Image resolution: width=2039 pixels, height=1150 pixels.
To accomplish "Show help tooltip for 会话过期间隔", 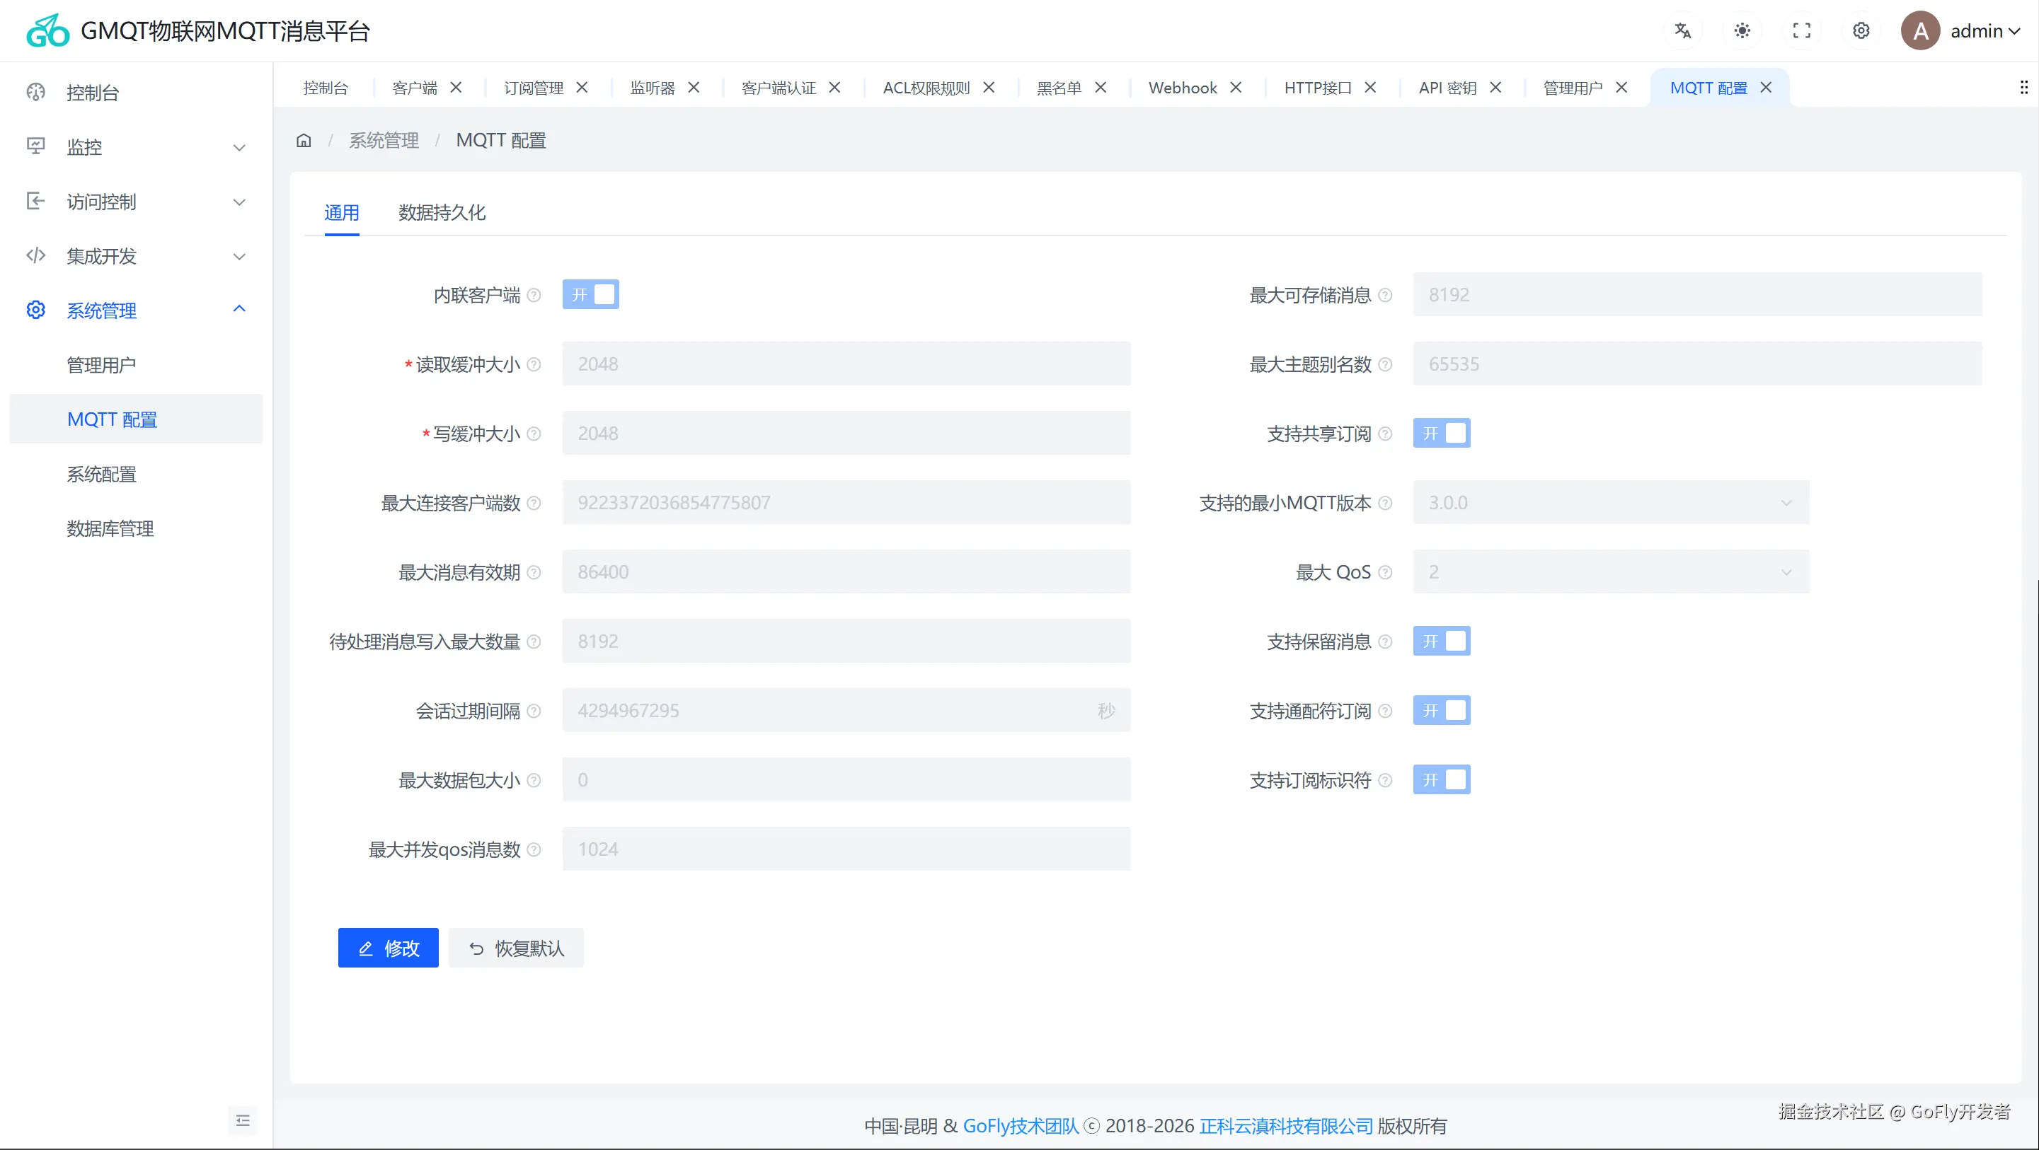I will [534, 711].
